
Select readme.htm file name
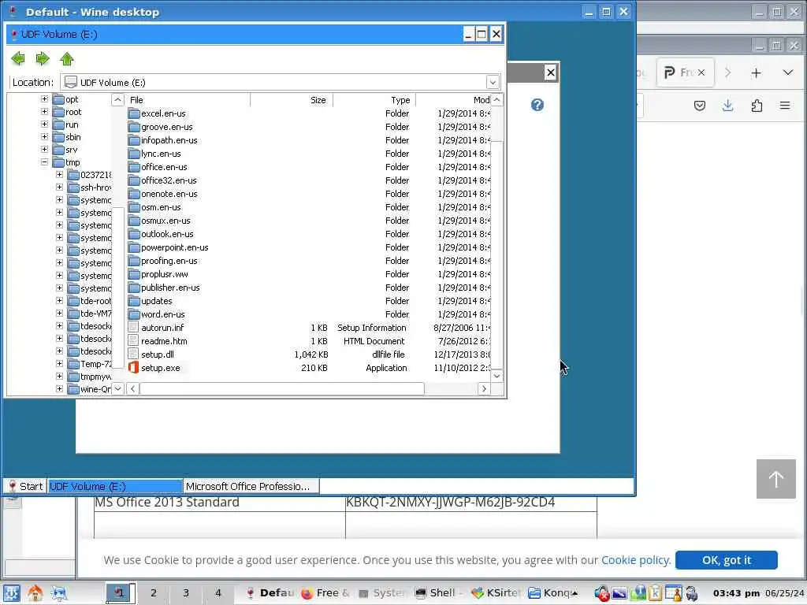[x=164, y=340]
